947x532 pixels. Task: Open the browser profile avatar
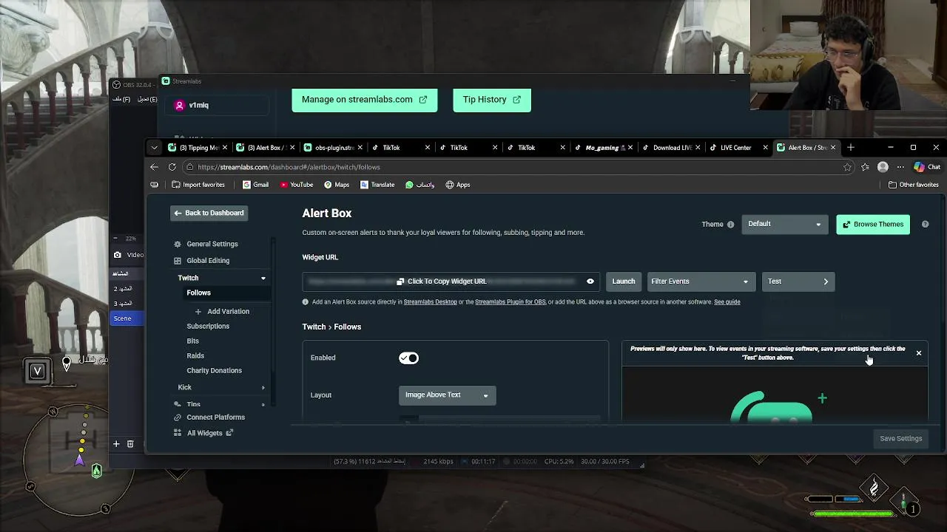click(883, 167)
